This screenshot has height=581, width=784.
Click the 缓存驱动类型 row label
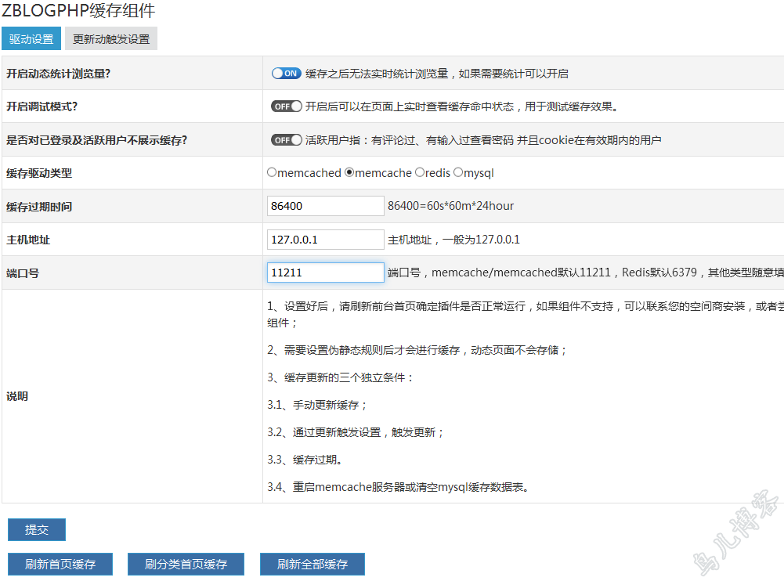[x=39, y=173]
